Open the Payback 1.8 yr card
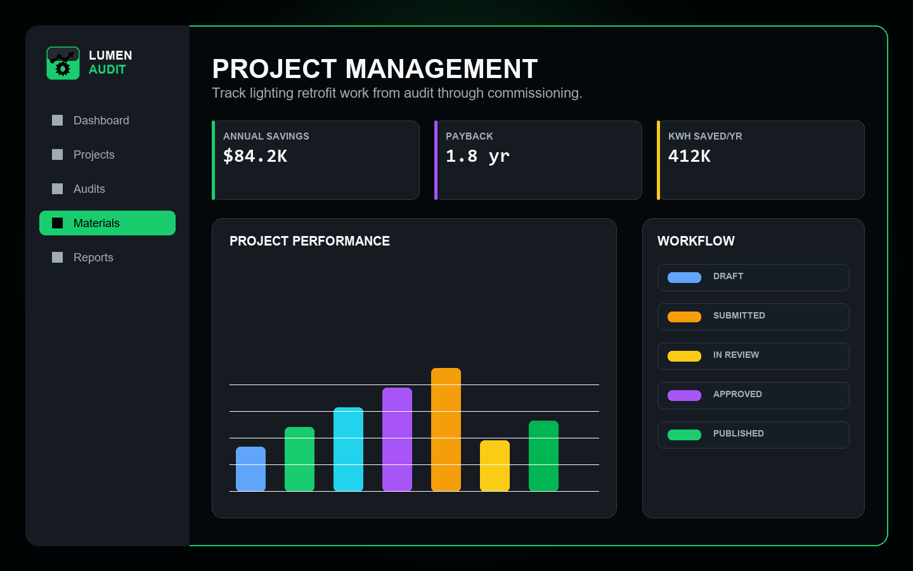The image size is (913, 571). 538,161
